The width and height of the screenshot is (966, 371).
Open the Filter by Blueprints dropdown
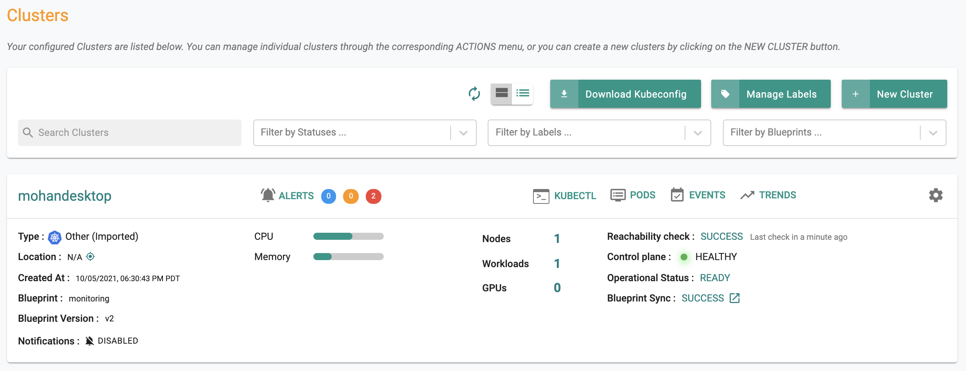834,133
